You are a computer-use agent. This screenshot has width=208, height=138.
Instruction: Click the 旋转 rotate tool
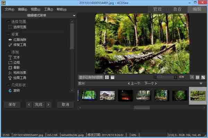tap(16, 90)
